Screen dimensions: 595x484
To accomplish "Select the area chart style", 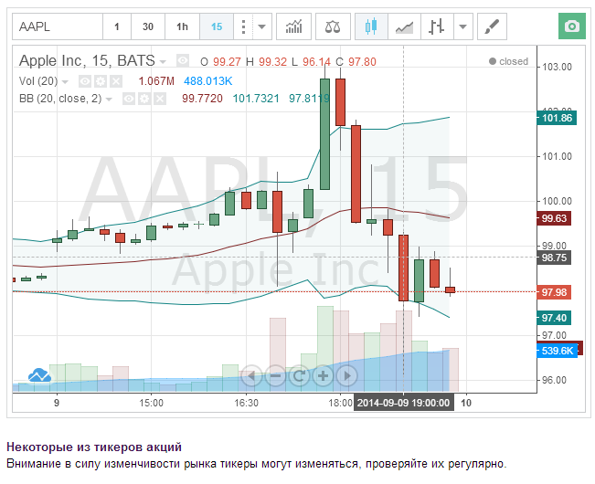I will click(x=404, y=26).
